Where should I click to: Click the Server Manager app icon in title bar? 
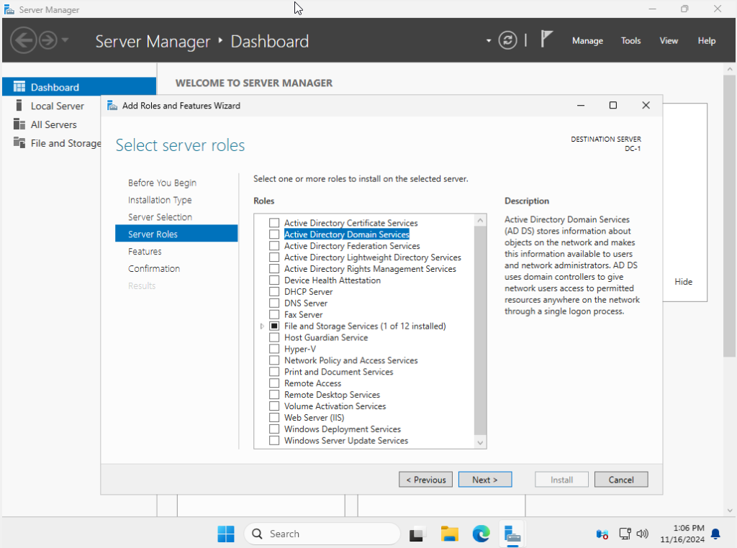[9, 9]
